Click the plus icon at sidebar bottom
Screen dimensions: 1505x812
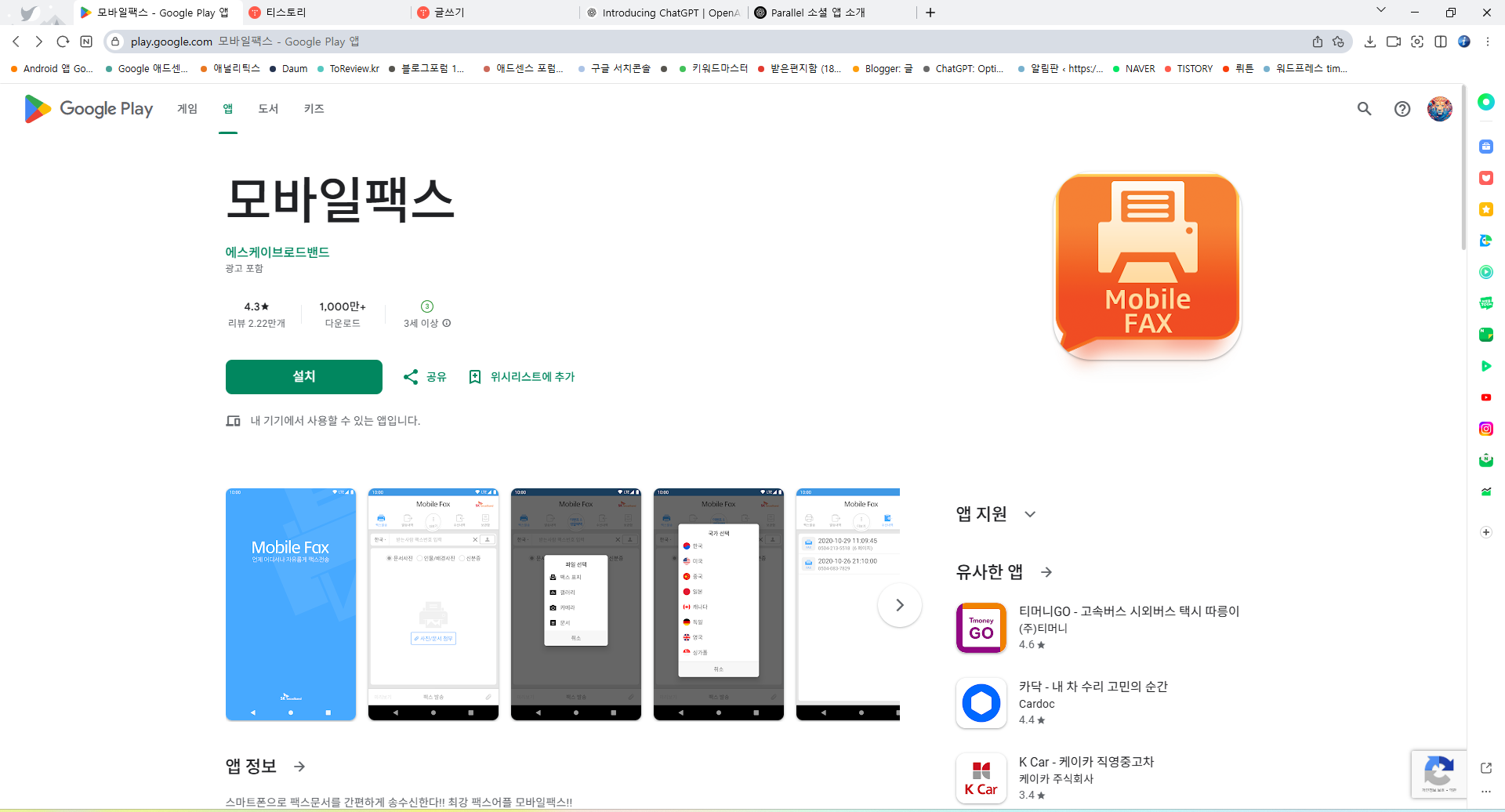[x=1485, y=532]
